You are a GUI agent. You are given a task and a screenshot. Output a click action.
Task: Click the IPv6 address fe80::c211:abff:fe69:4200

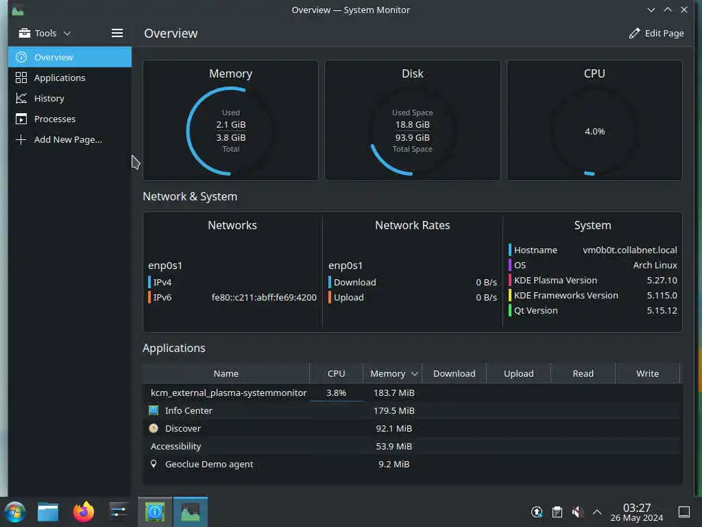(x=264, y=297)
